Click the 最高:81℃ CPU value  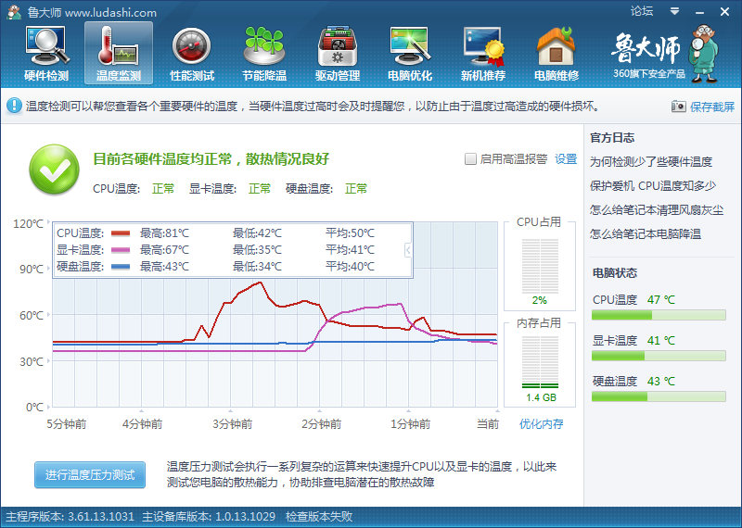[164, 233]
